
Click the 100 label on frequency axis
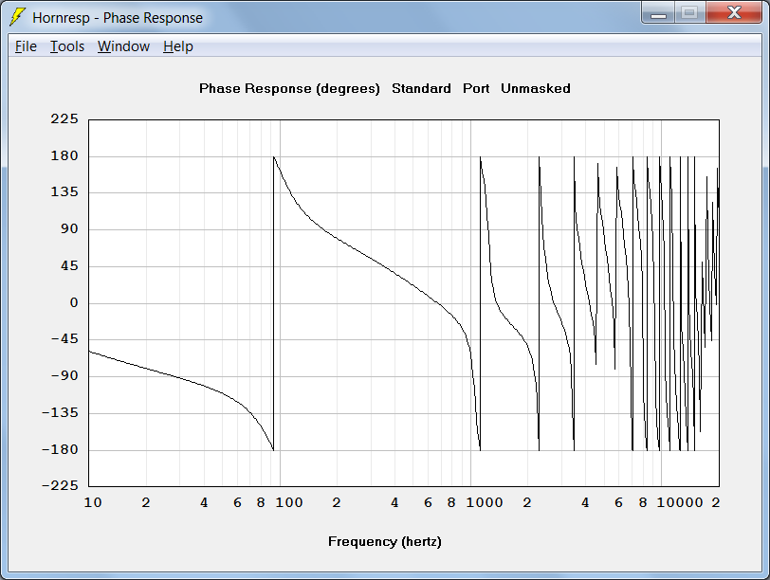(288, 502)
